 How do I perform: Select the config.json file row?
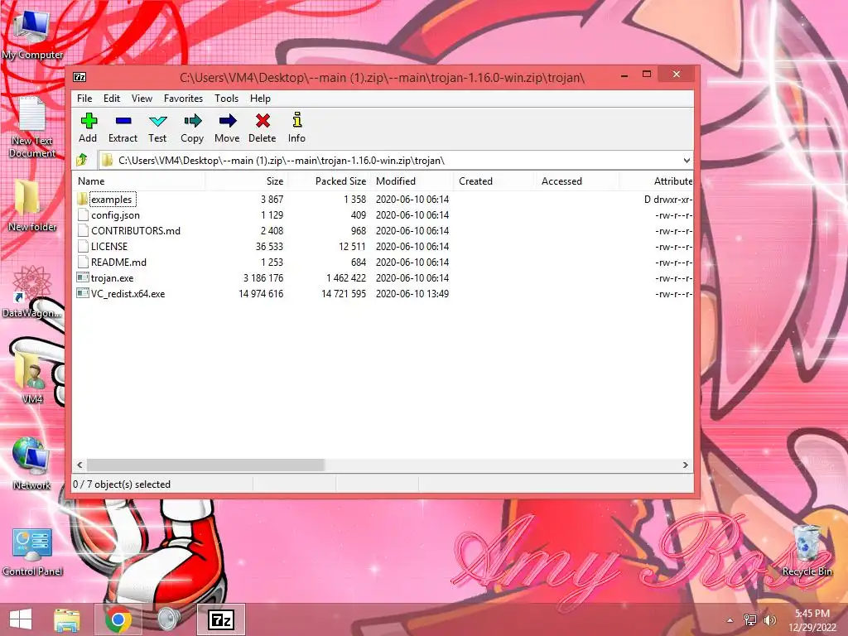[383, 214]
